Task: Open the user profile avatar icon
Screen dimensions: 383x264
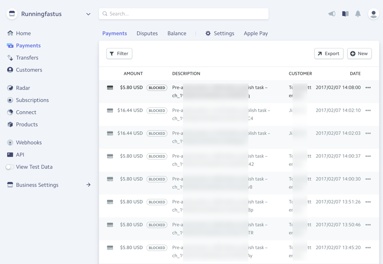Action: 373,14
